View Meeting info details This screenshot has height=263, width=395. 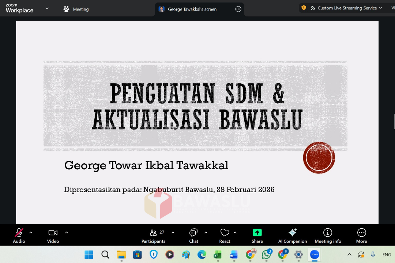tap(328, 235)
